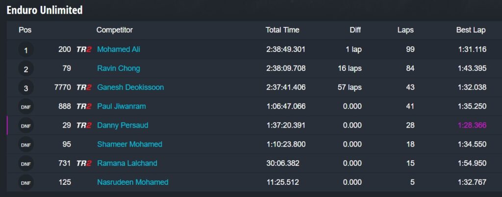Open Shameer Mohamed competitor link
The width and height of the screenshot is (502, 197).
[129, 144]
